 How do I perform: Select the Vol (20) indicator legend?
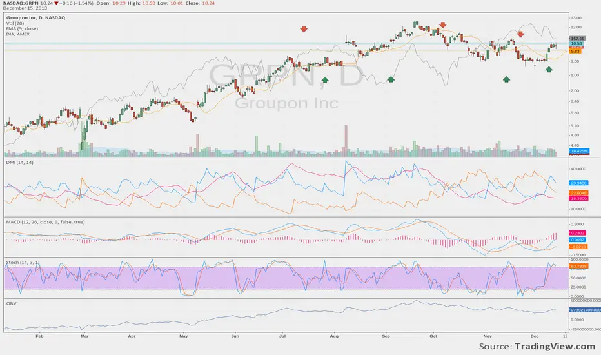pos(15,23)
